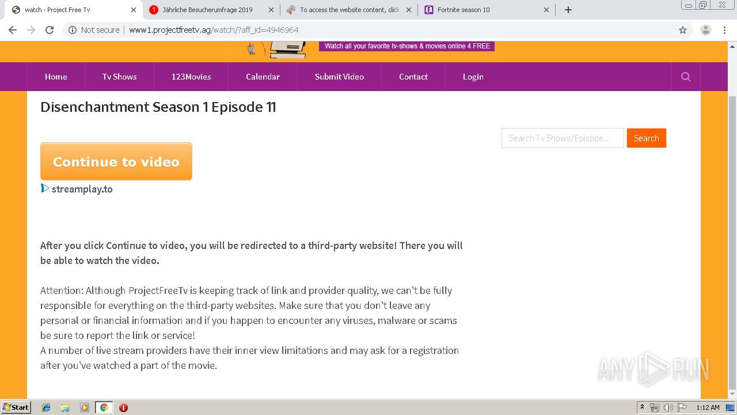Click the Disenchantment Season 1 Episode 11 heading
737x415 pixels.
click(x=158, y=107)
